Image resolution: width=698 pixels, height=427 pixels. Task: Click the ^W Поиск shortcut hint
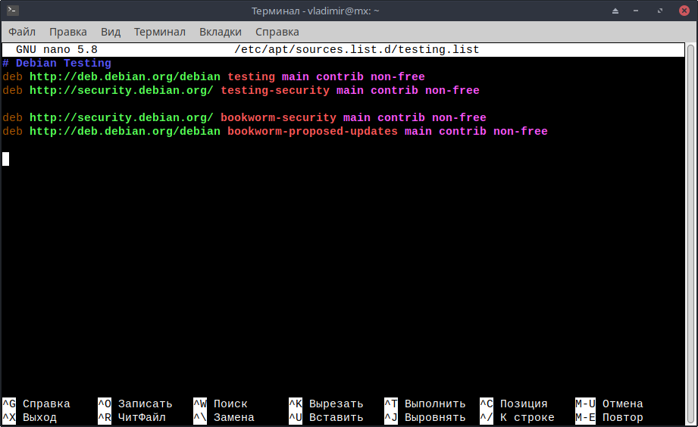click(x=221, y=404)
